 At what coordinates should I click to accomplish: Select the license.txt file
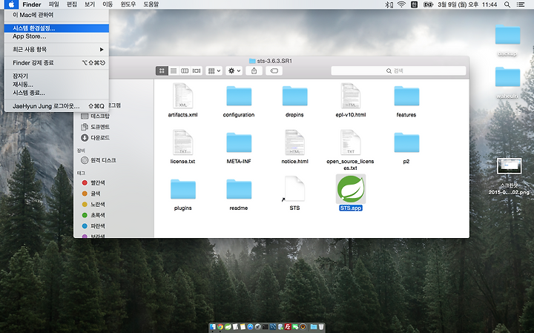[183, 142]
